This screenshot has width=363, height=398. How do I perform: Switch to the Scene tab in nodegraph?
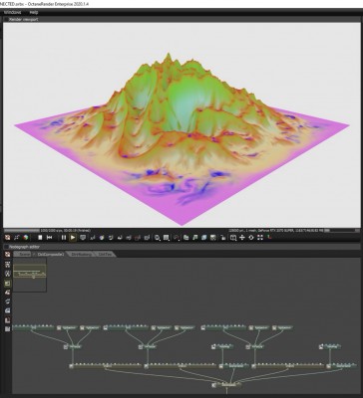coord(23,254)
